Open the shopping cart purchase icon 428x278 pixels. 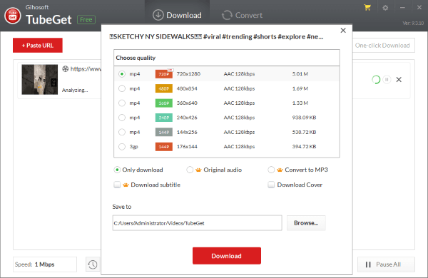click(x=367, y=8)
